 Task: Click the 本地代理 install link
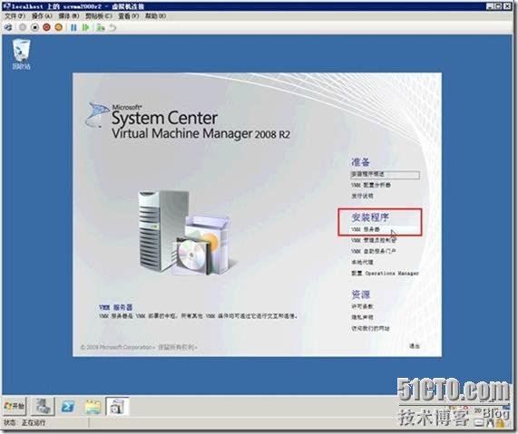[362, 263]
